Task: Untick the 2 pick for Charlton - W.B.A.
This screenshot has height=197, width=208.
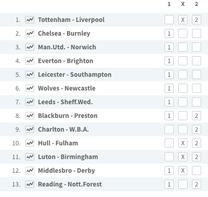Action: point(197,129)
